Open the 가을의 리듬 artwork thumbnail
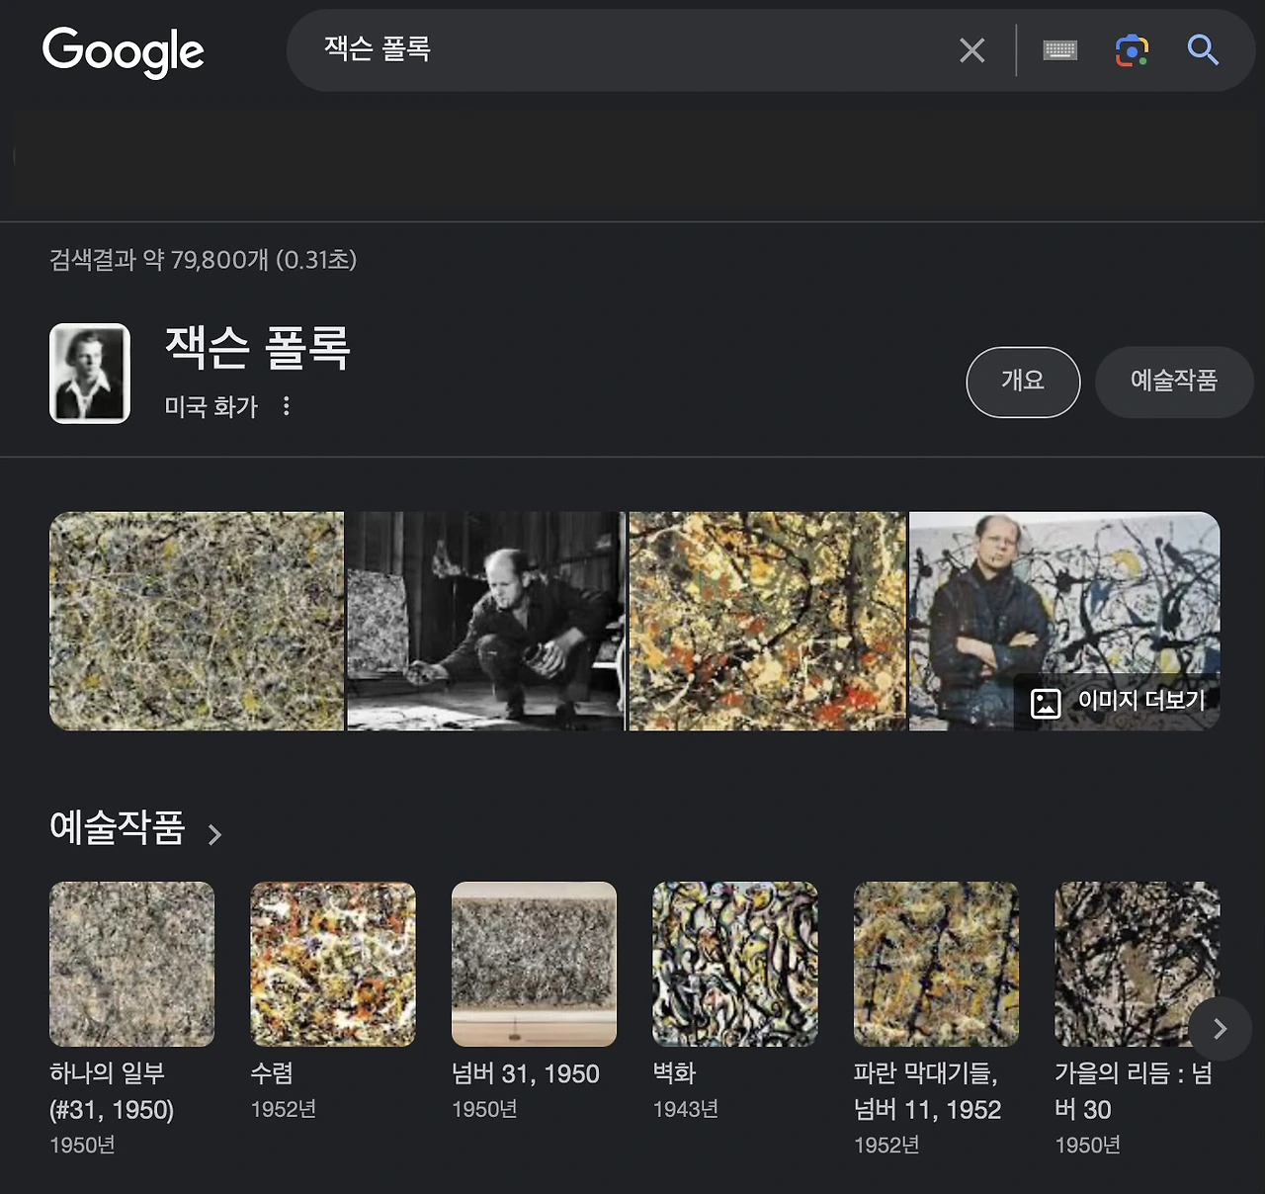The image size is (1265, 1194). coord(1137,964)
